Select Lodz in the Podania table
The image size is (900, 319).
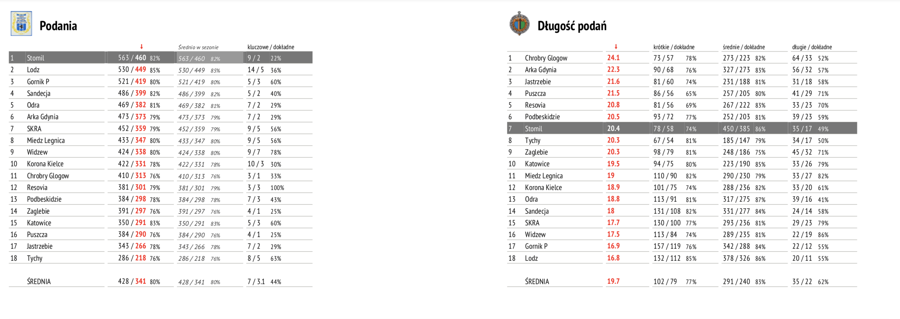[x=33, y=69]
